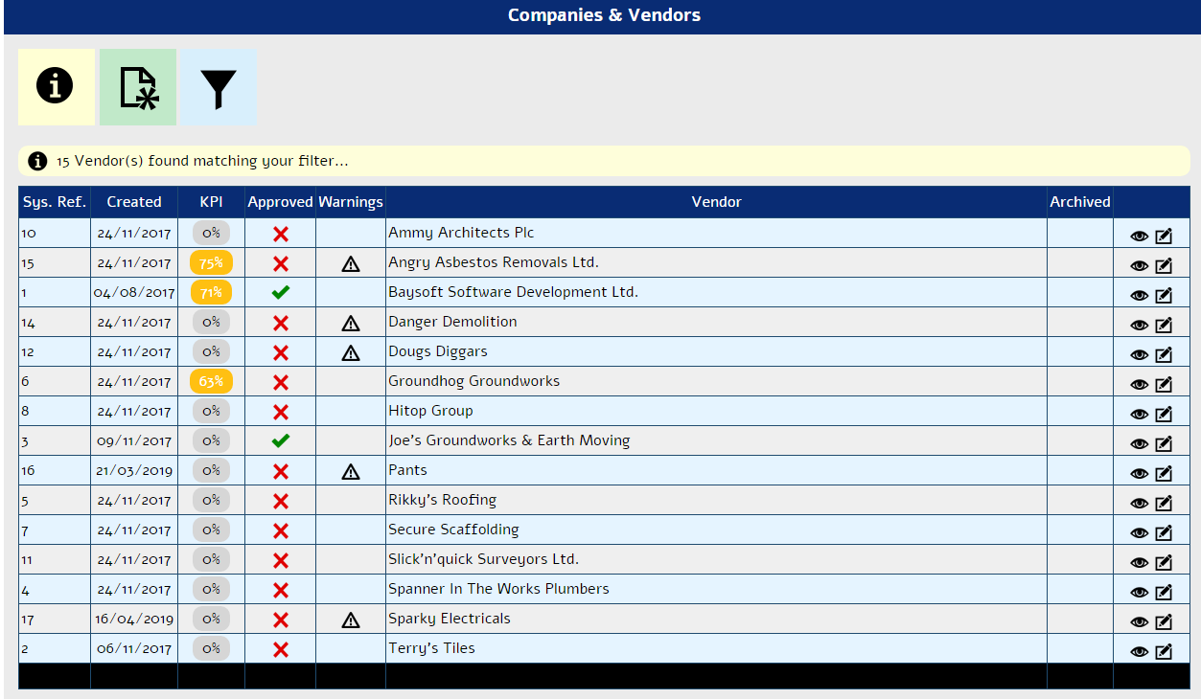Click the 75% KPI badge

(211, 263)
